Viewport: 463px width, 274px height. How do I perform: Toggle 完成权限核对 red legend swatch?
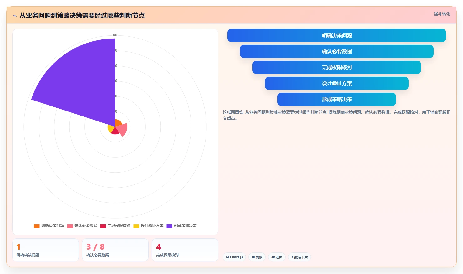point(103,226)
